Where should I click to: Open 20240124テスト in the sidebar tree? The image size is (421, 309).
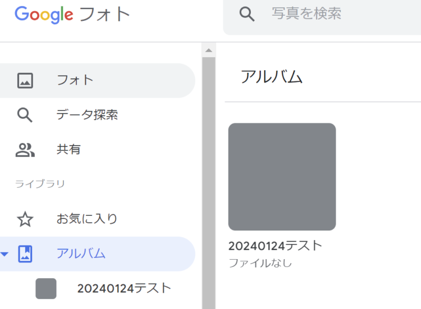pos(124,289)
